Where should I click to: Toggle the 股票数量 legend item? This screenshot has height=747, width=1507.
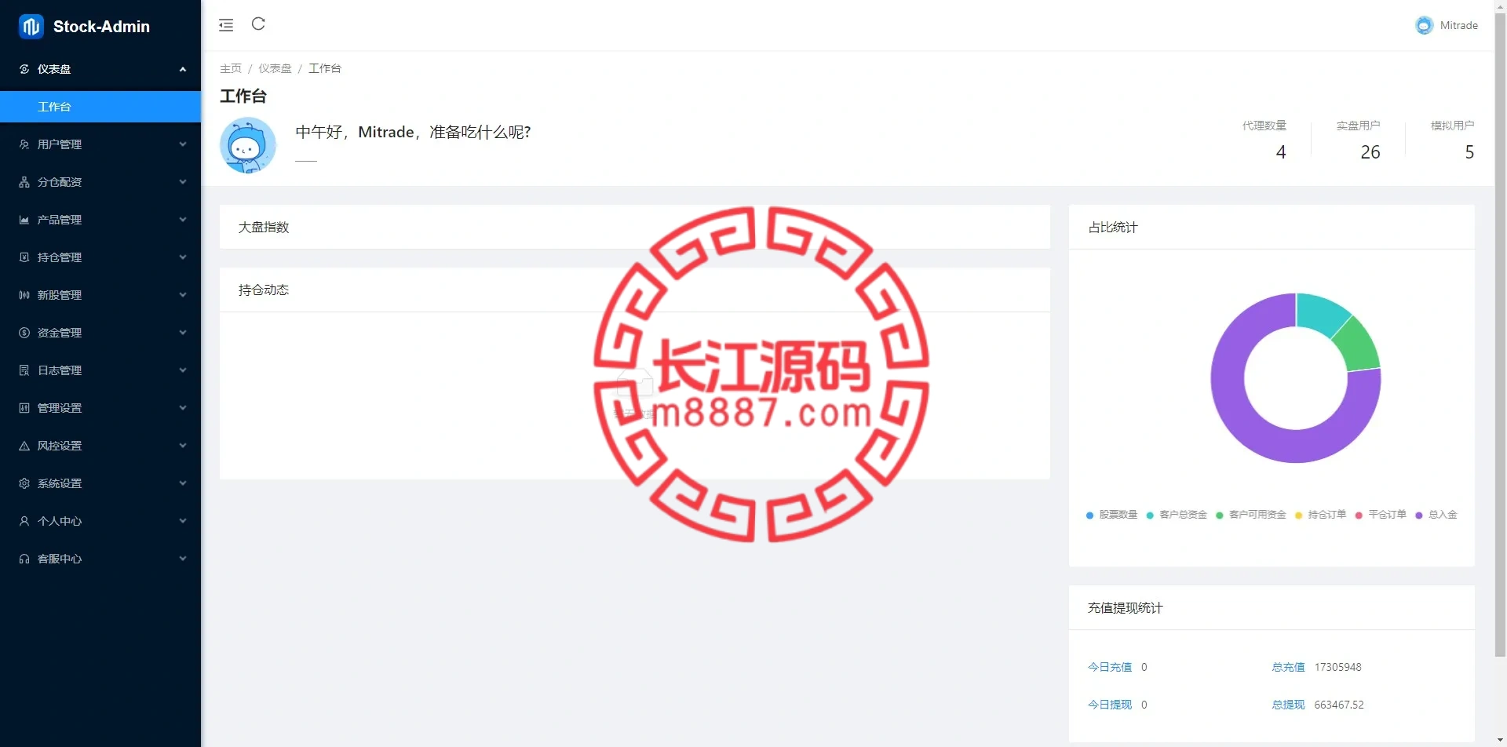click(x=1111, y=515)
